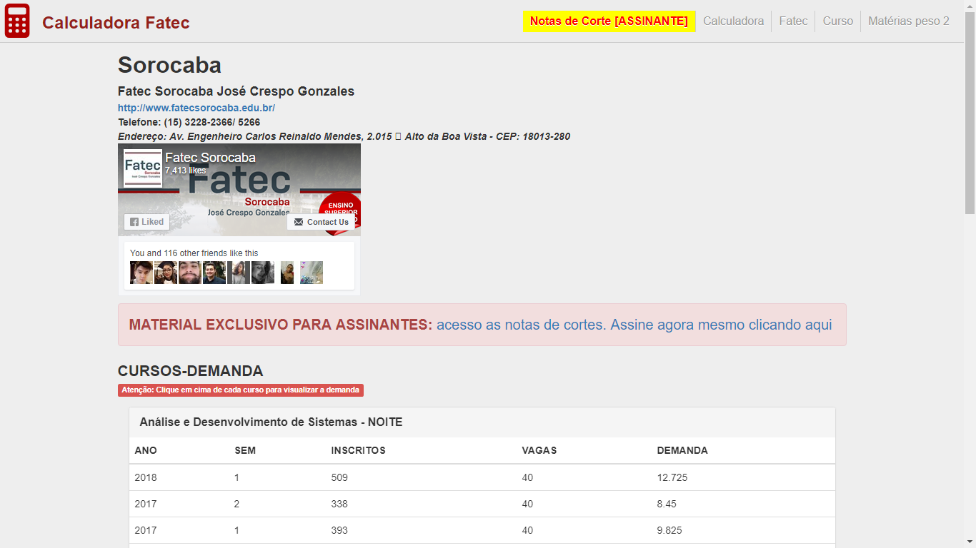Open the graduation cap friend avatar
This screenshot has height=548, width=976.
(166, 273)
